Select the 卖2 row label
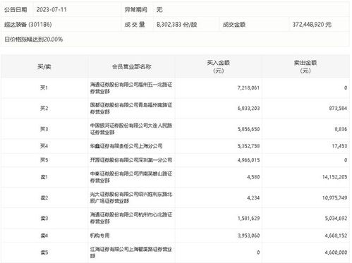352x263 pixels. click(44, 197)
